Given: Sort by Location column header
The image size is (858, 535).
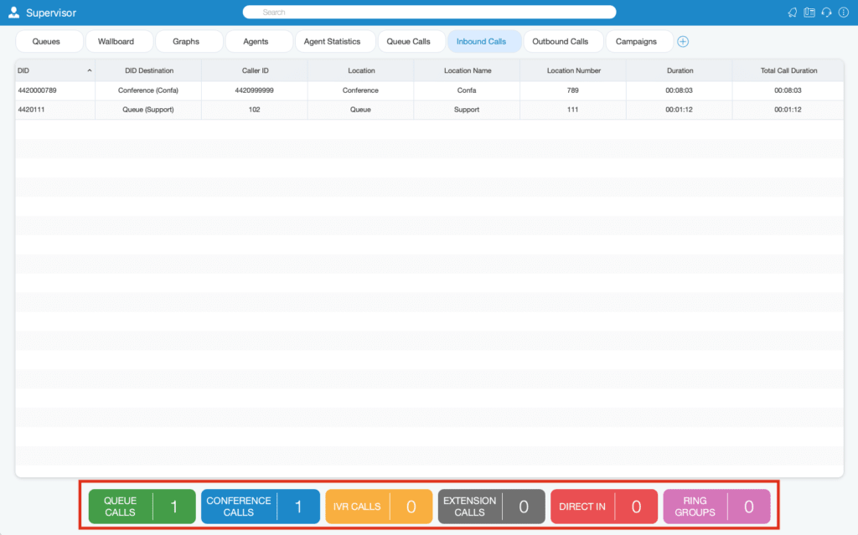Looking at the screenshot, I should [361, 70].
